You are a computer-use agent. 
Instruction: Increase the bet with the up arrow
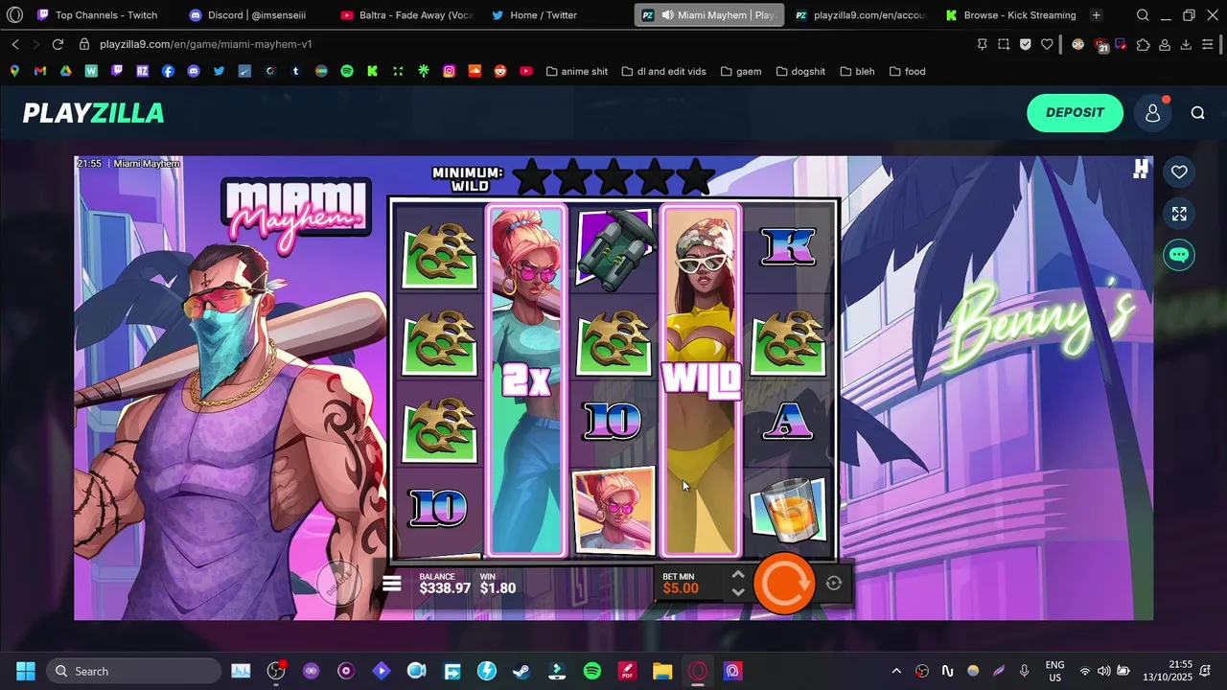coord(738,574)
